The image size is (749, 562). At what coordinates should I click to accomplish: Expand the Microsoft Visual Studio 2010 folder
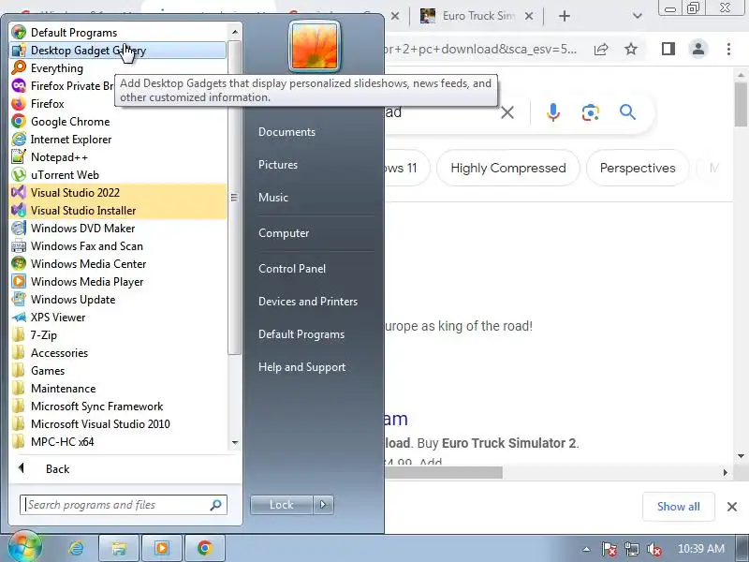coord(118,424)
